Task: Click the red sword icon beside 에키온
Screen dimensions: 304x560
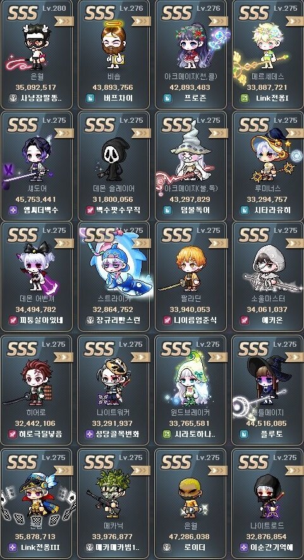Action: click(x=245, y=320)
